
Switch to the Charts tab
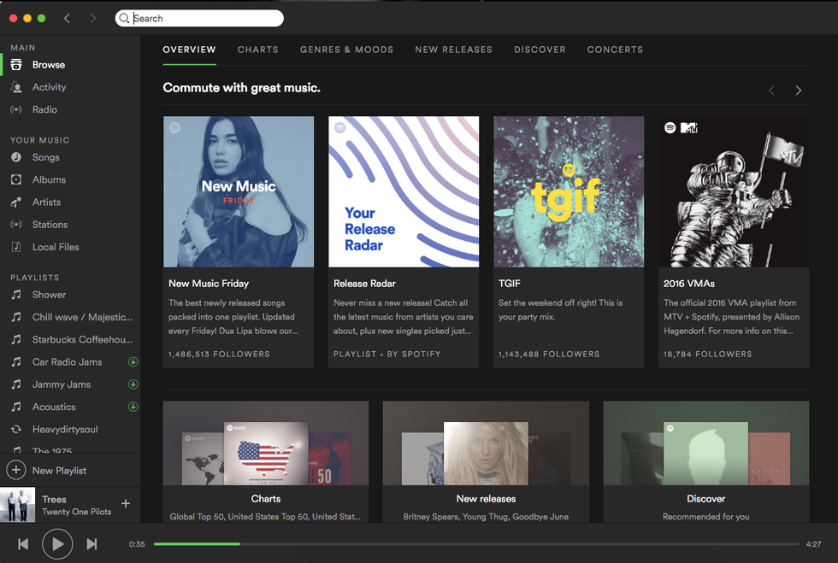tap(257, 50)
